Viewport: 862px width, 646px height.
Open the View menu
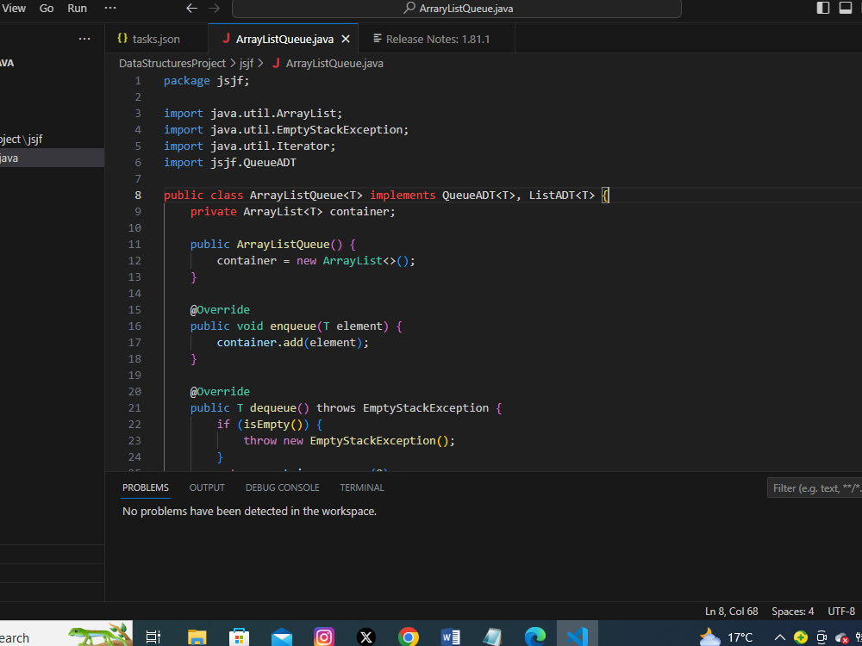tap(14, 9)
